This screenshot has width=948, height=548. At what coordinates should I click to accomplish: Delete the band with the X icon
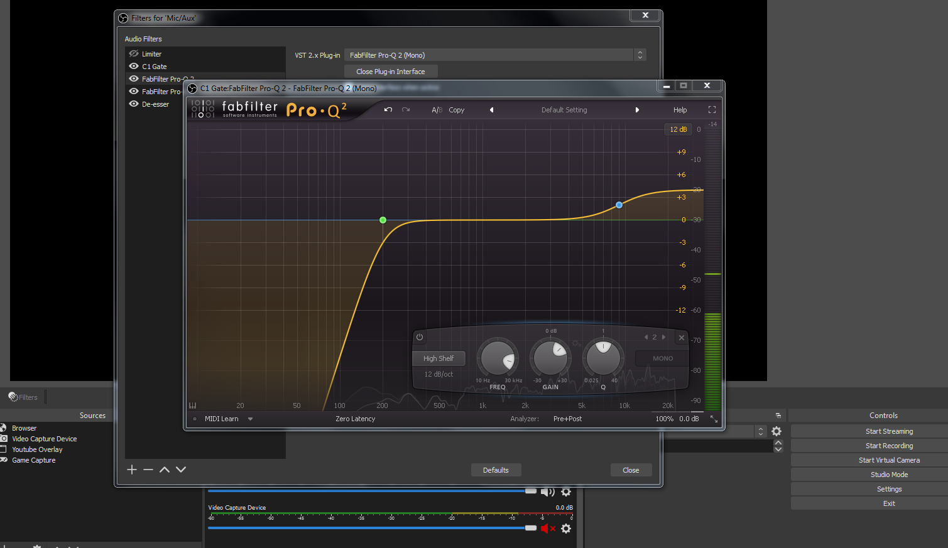[x=682, y=338]
